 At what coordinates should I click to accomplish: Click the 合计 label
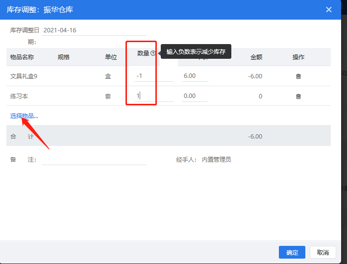point(22,137)
